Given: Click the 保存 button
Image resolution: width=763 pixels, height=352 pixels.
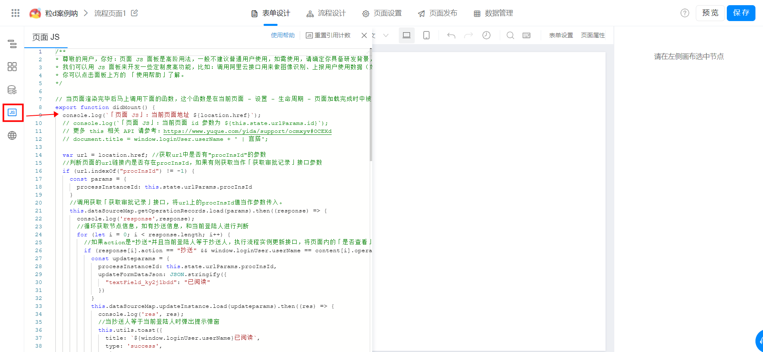Looking at the screenshot, I should tap(741, 13).
